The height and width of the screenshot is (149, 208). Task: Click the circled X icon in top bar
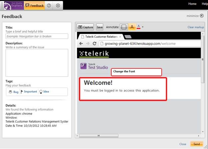(x=58, y=6)
